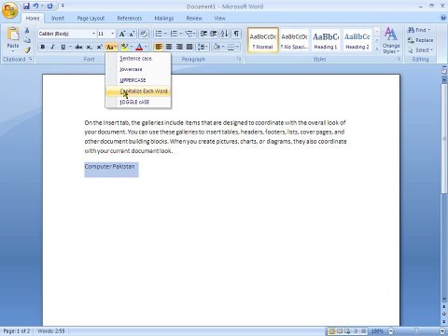This screenshot has width=448, height=336.
Task: Open the Review tab
Action: (194, 19)
